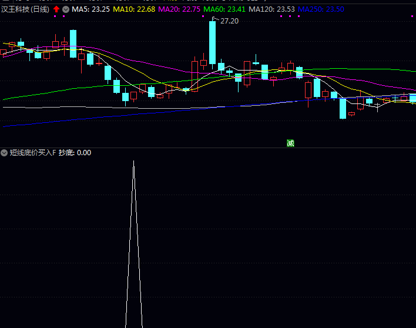Select the 汉王科技(日线) stock title

(25, 9)
